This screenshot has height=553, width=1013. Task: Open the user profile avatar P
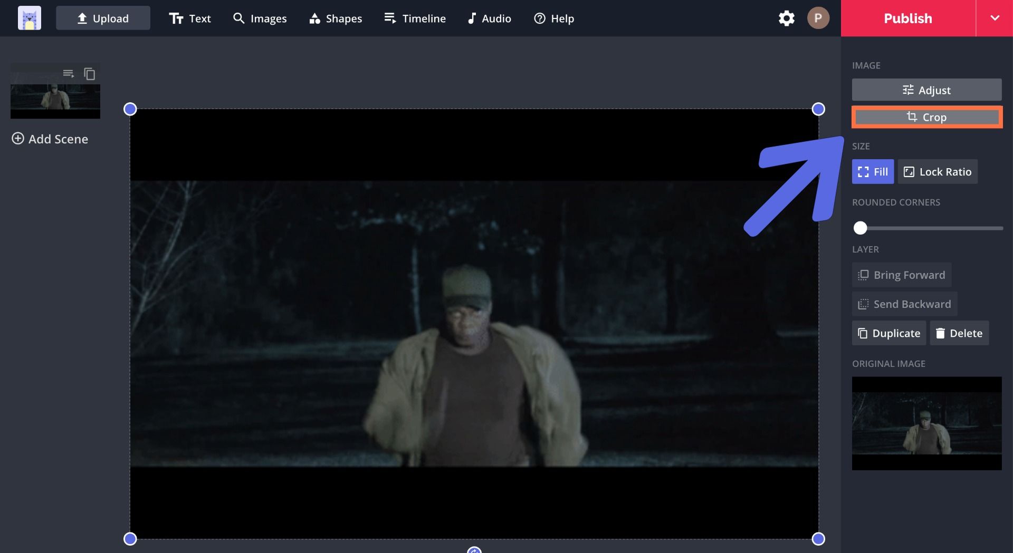click(818, 18)
